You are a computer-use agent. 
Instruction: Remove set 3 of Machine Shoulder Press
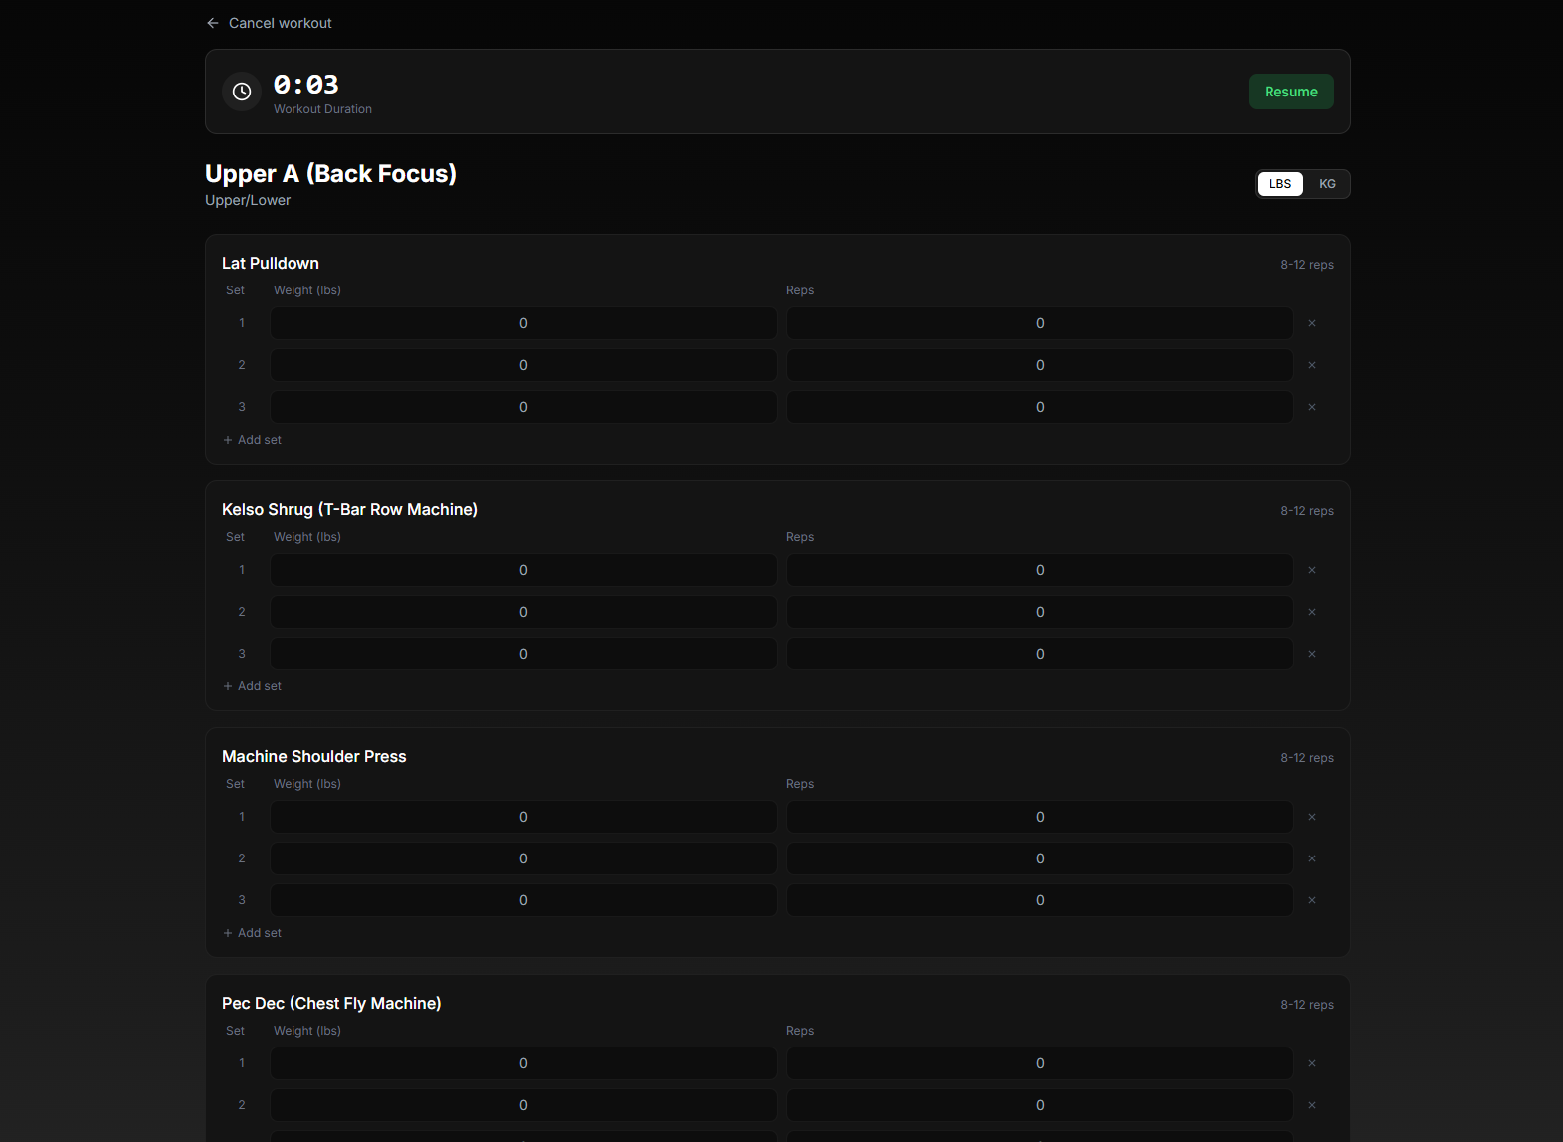tap(1312, 900)
